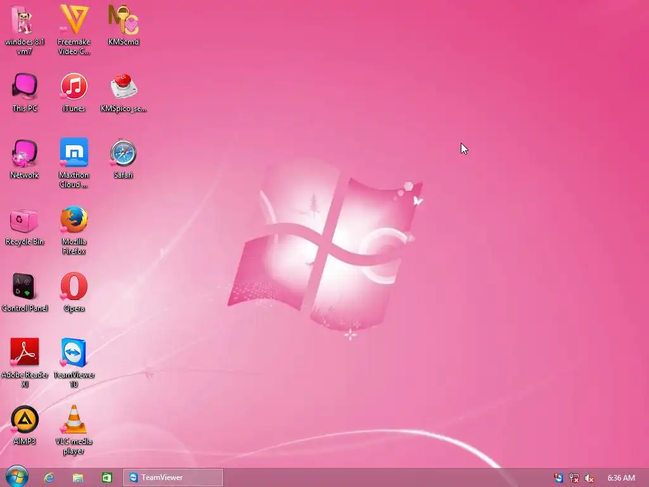Screen dimensions: 649x487
Task: Launch the Opera browser shortcut
Action: click(x=74, y=292)
